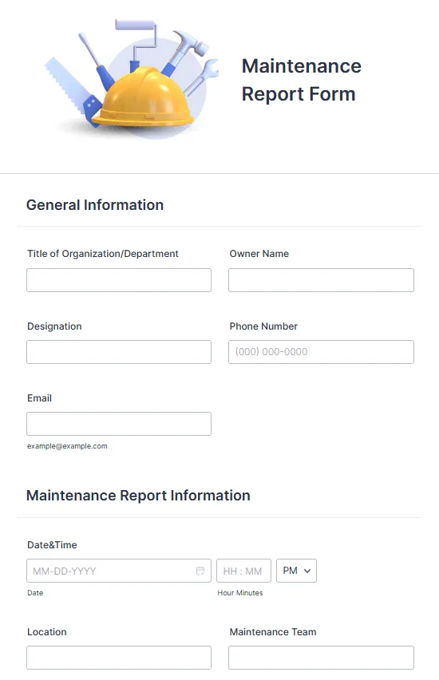Click the Email field label

[39, 398]
